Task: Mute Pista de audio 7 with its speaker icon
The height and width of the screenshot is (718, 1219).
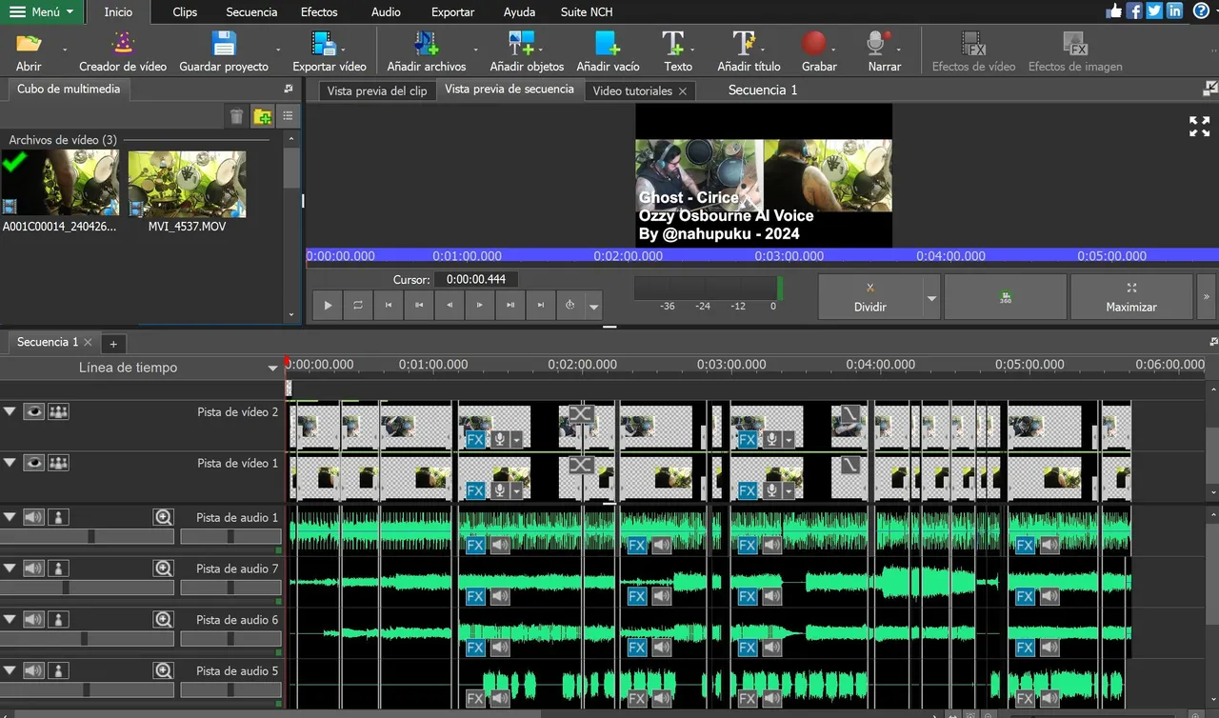Action: pyautogui.click(x=34, y=568)
